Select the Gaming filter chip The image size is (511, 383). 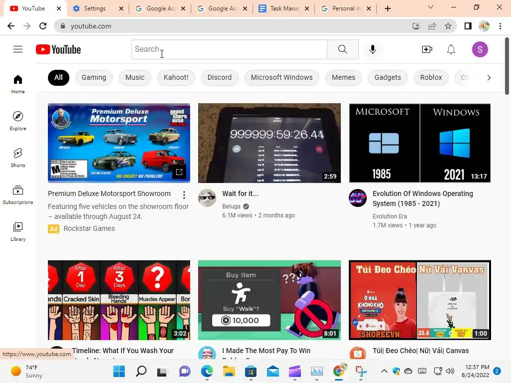click(94, 77)
